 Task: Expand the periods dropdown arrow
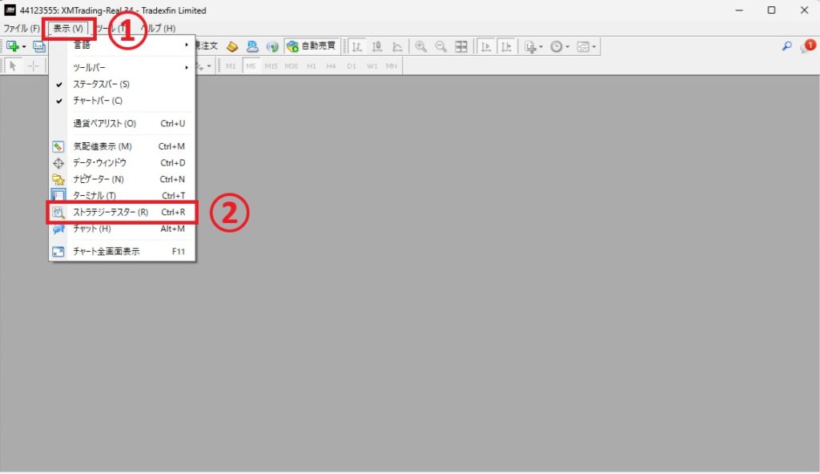[x=568, y=47]
